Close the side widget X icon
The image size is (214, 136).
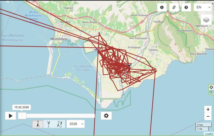(211, 87)
